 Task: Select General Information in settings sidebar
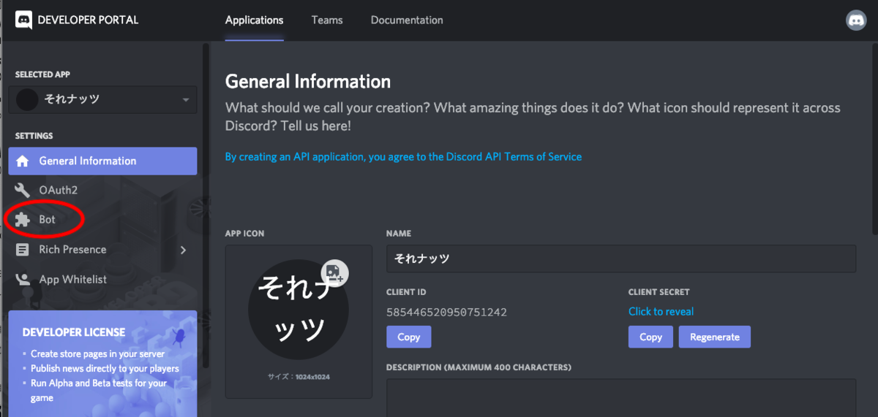[102, 161]
